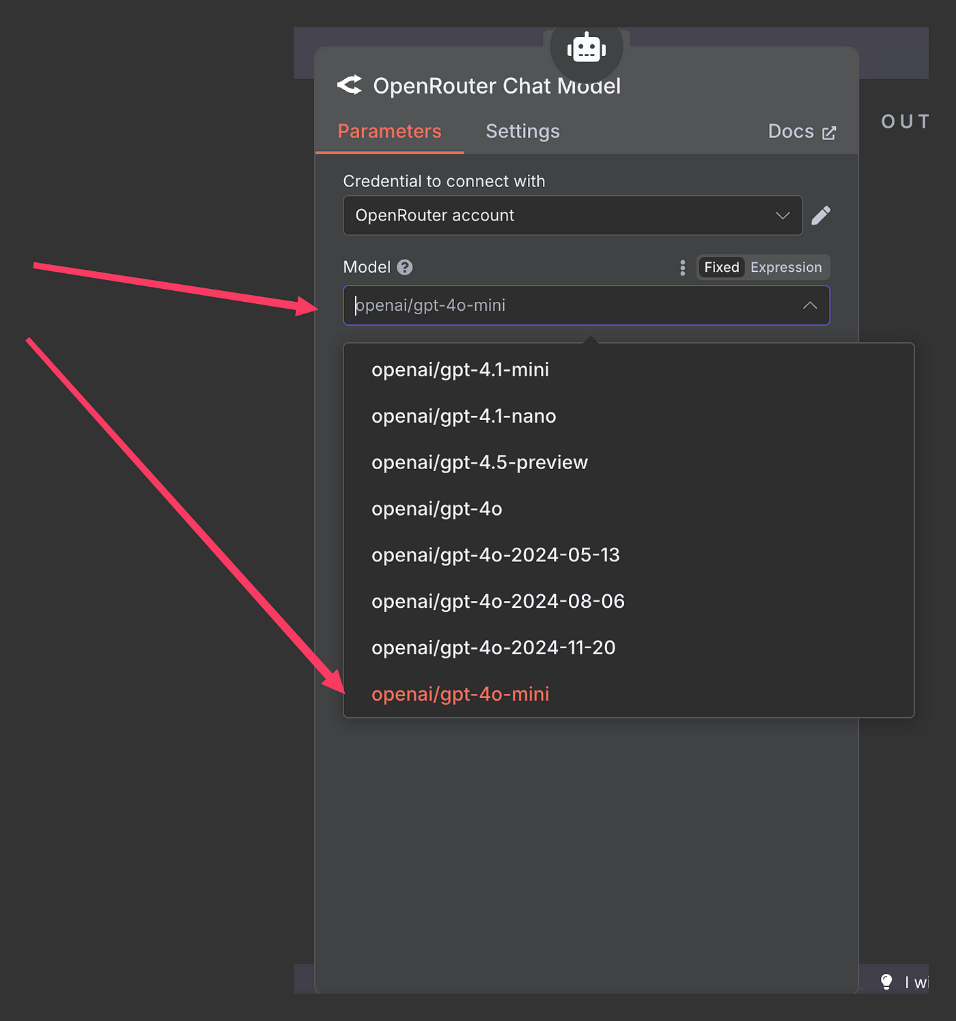Open the Model three-dot options menu
Screen dimensions: 956x1021
[682, 268]
